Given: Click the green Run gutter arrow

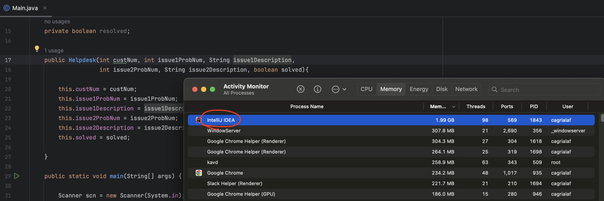Looking at the screenshot, I should click(x=17, y=176).
